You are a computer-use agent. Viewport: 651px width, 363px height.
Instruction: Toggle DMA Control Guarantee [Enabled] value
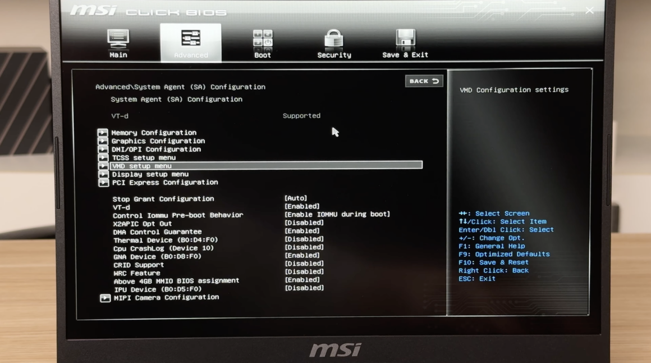point(302,231)
